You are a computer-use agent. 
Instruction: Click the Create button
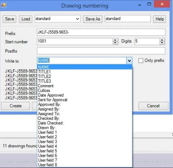(15, 106)
